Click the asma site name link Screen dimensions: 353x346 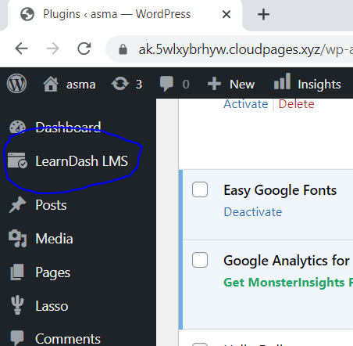tap(80, 85)
